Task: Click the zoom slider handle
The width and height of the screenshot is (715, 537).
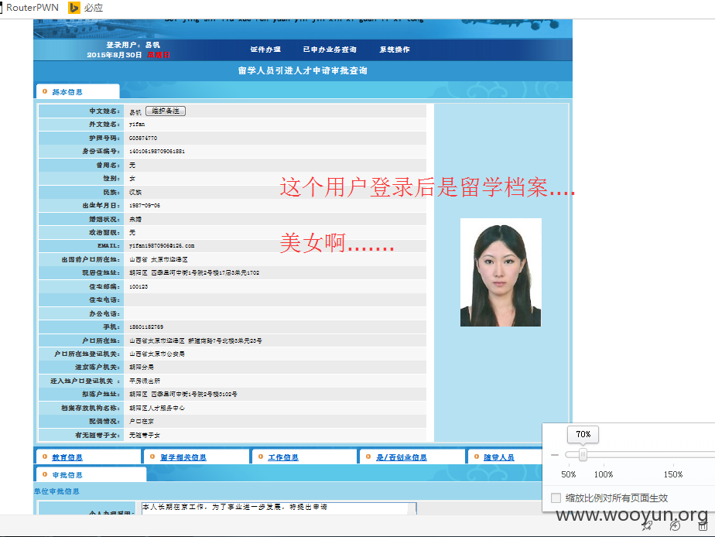Action: 583,454
